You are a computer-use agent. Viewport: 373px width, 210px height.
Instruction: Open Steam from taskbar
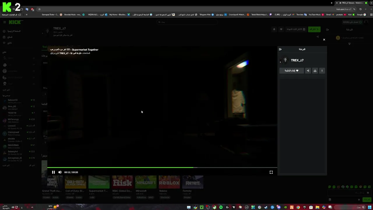click(266, 207)
